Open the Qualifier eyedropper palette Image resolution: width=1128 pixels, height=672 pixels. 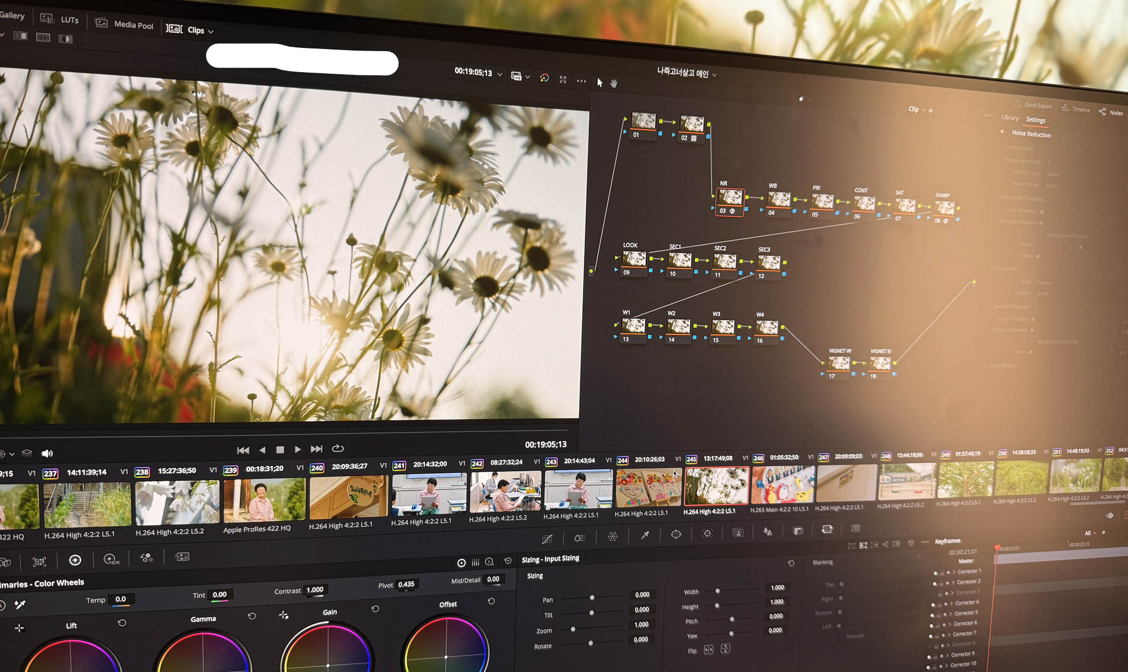tap(645, 535)
